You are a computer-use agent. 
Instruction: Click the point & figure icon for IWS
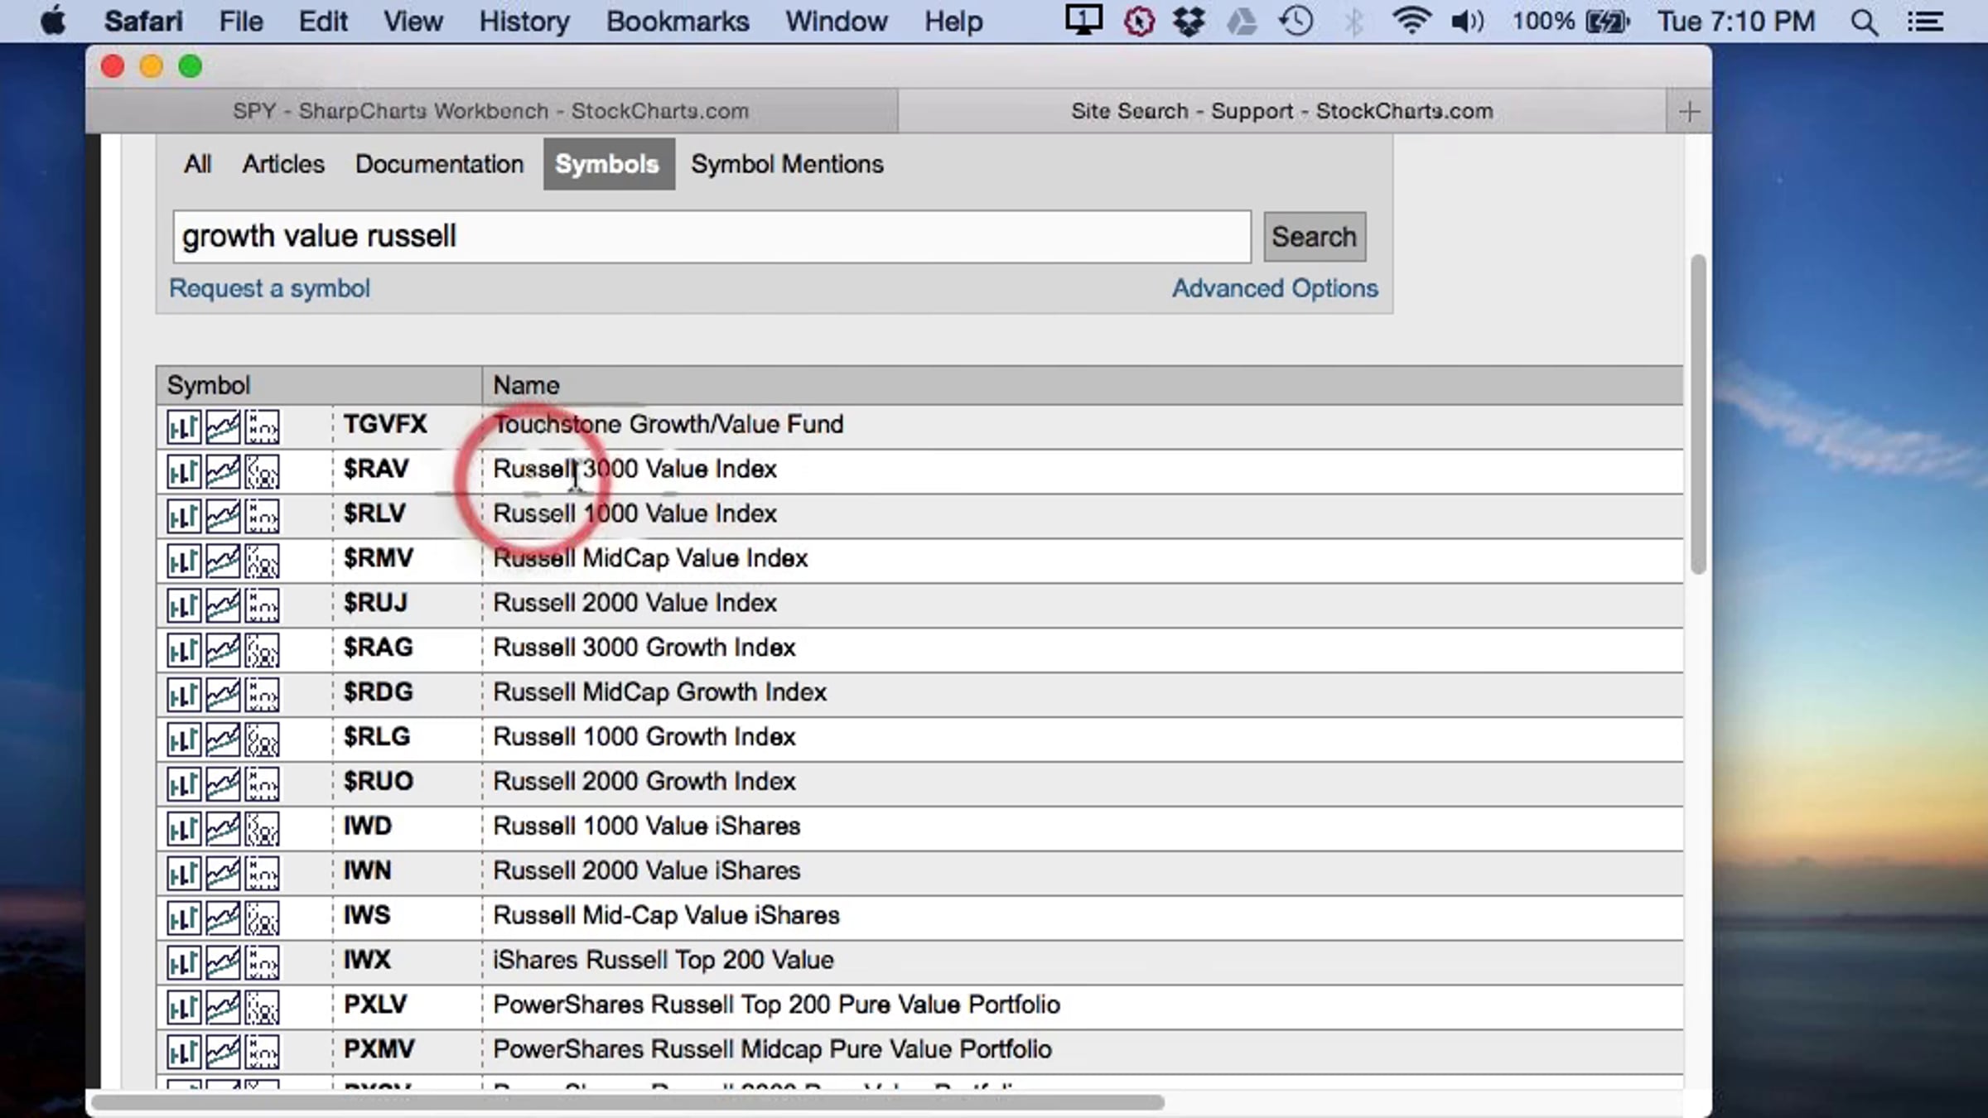[263, 919]
